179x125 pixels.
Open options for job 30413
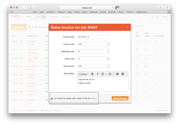tap(21, 50)
